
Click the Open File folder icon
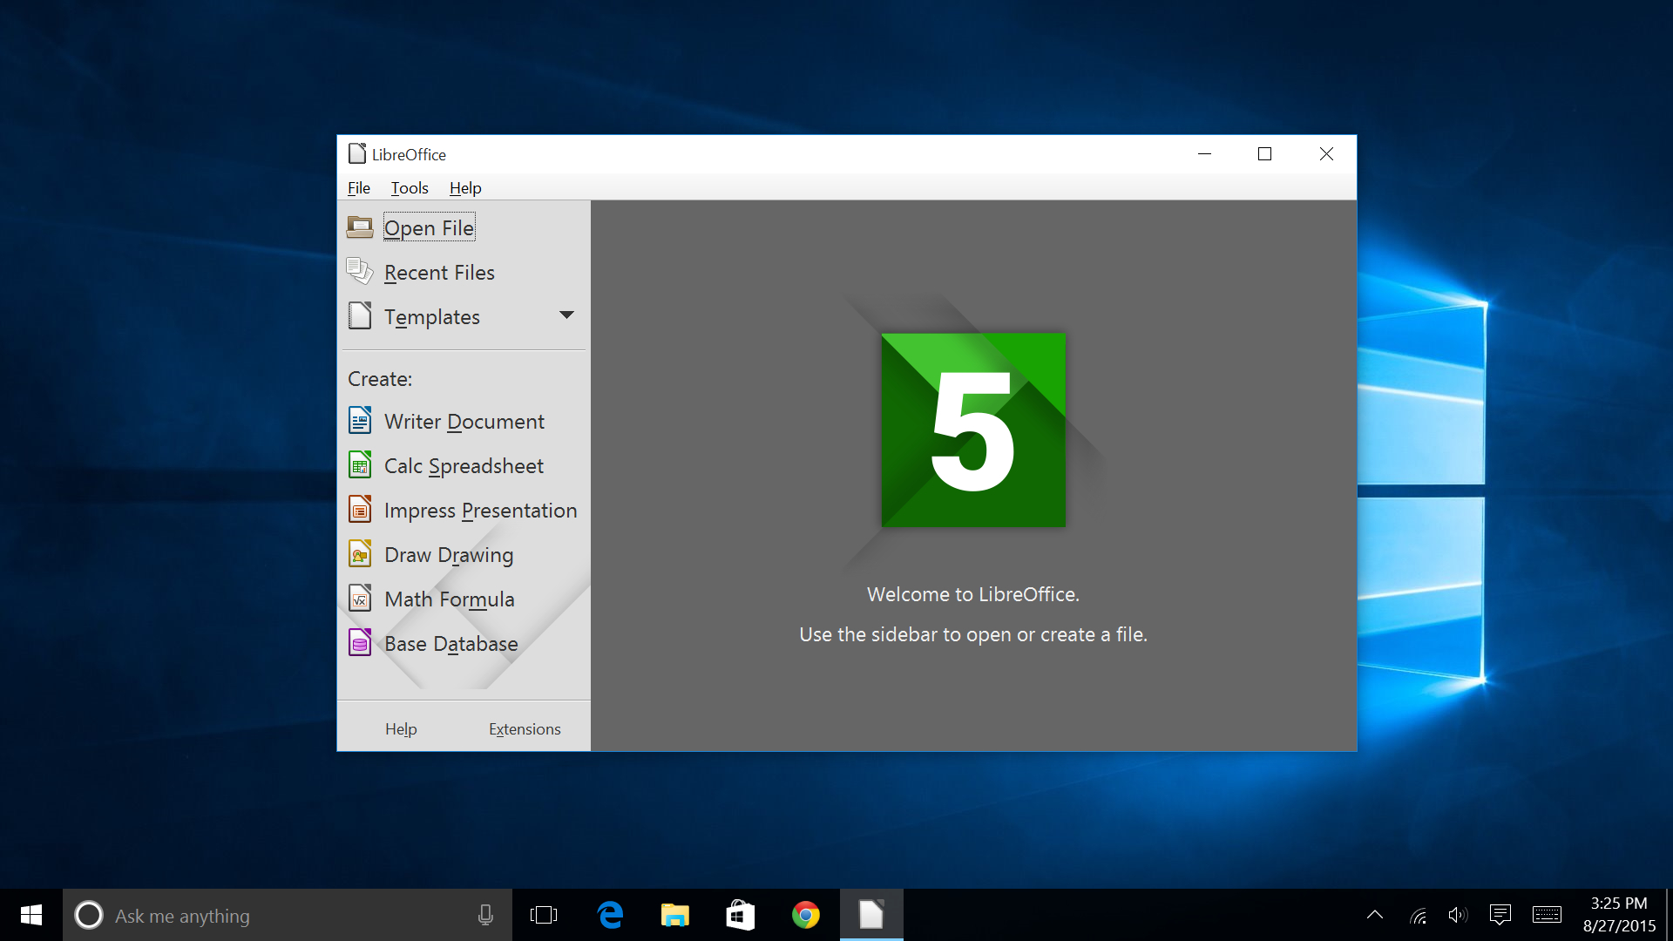pyautogui.click(x=360, y=227)
